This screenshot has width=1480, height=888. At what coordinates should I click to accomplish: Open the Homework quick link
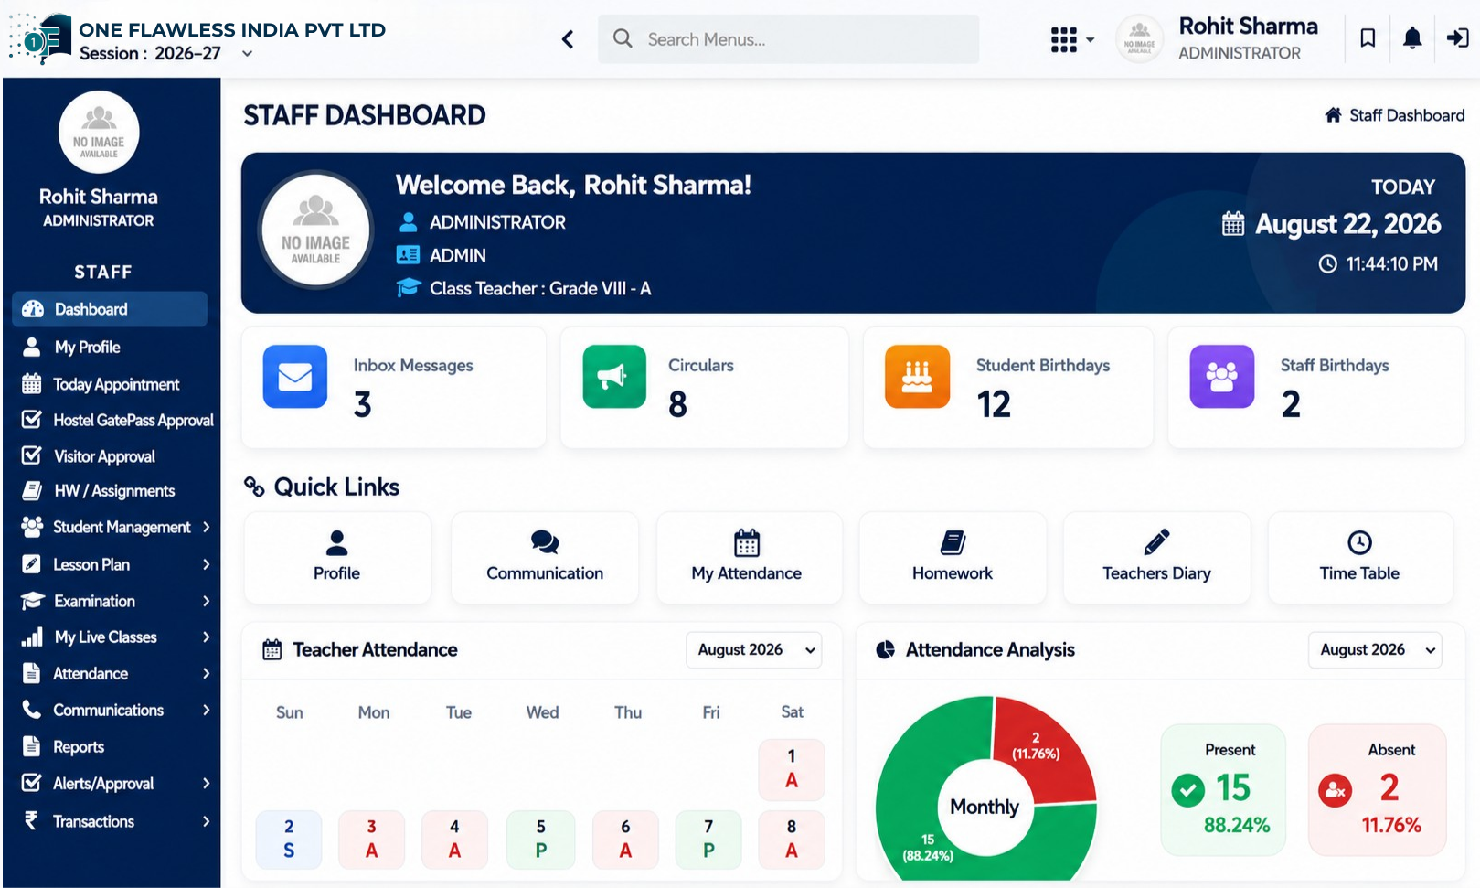click(x=953, y=557)
